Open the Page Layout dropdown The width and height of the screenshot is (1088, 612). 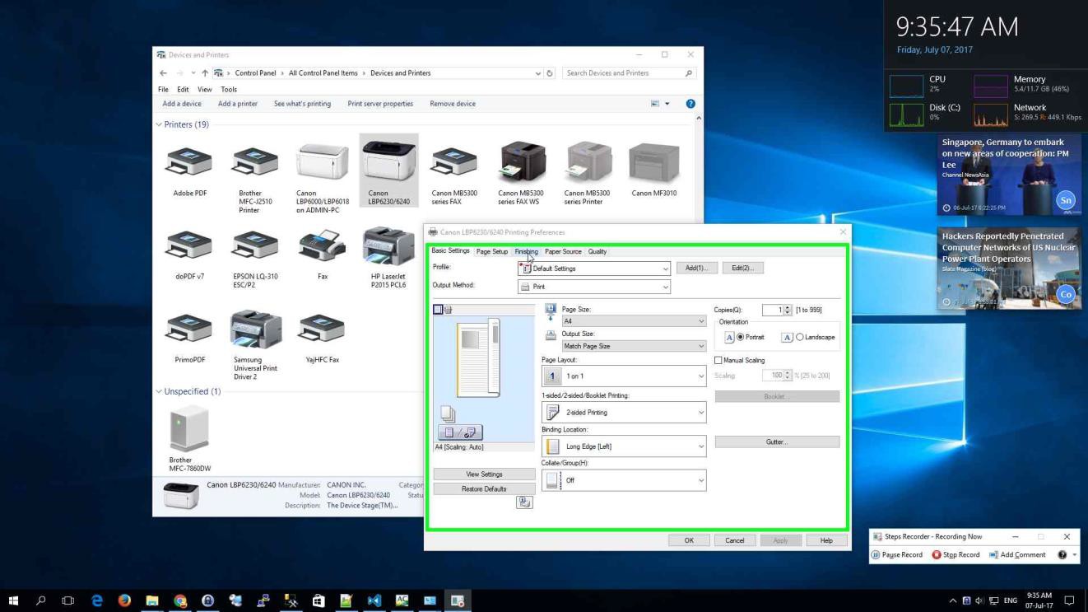tap(624, 376)
